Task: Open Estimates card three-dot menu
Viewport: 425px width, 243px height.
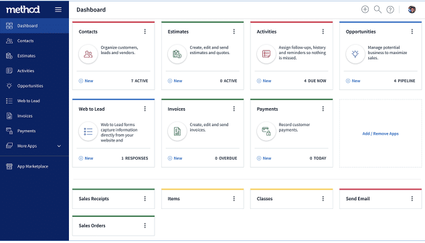Action: 234,31
